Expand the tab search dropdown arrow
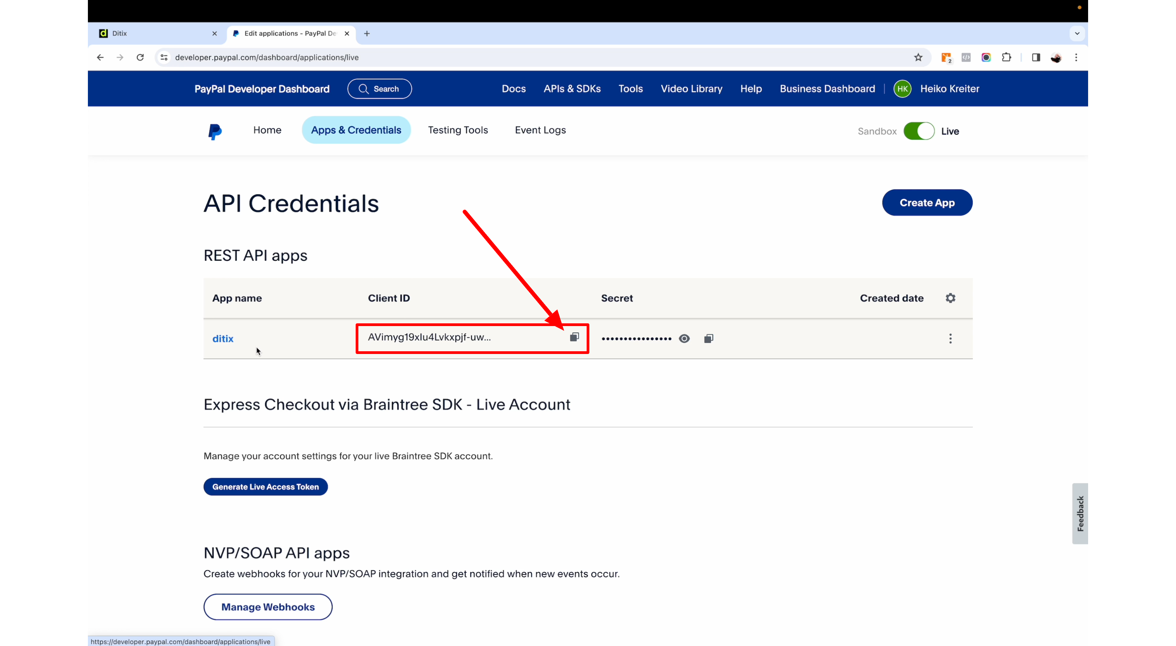The width and height of the screenshot is (1176, 646). pos(1077,33)
